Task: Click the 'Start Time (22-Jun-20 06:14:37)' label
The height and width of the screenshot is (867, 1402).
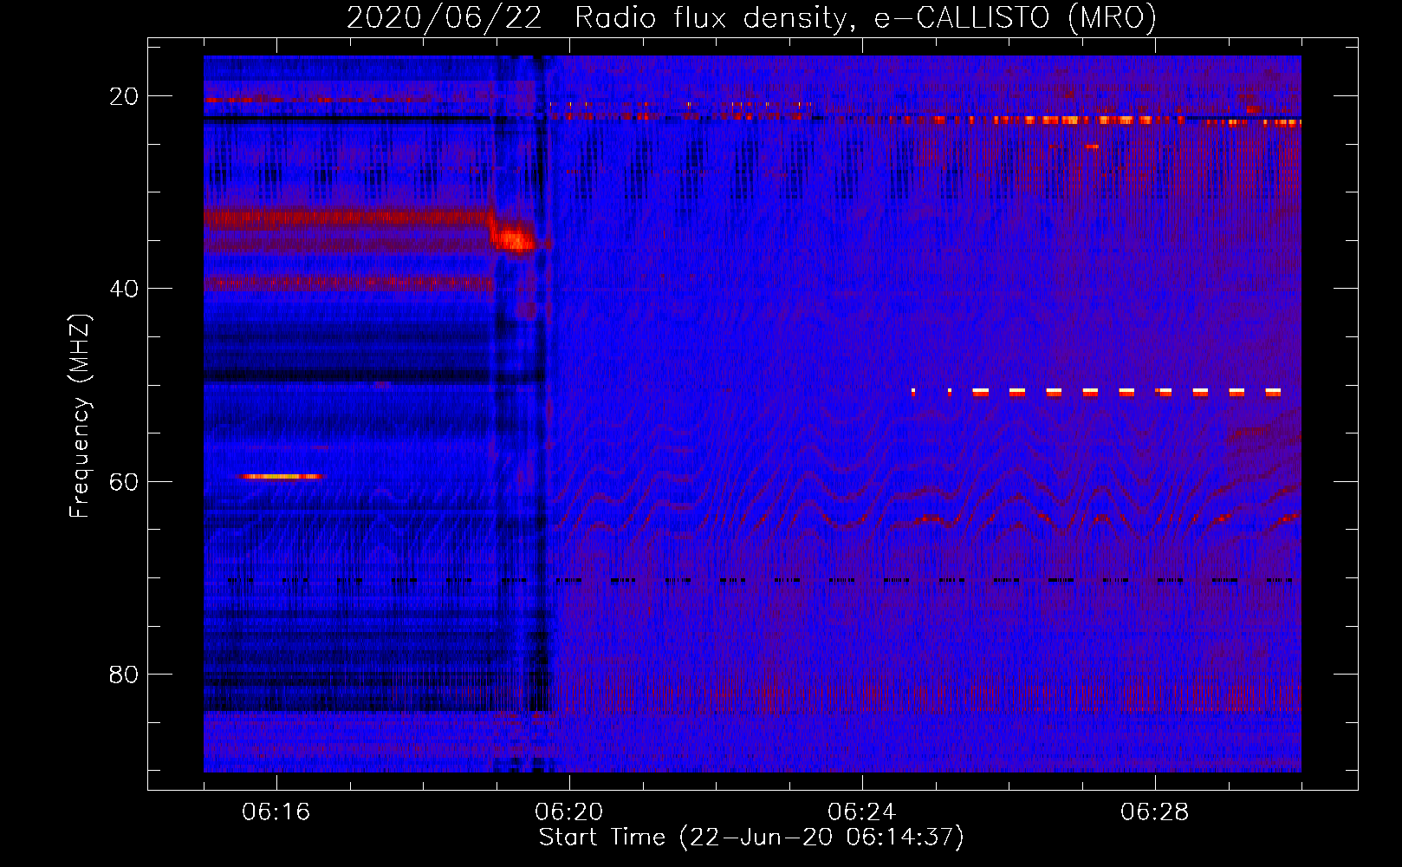Action: (x=751, y=838)
